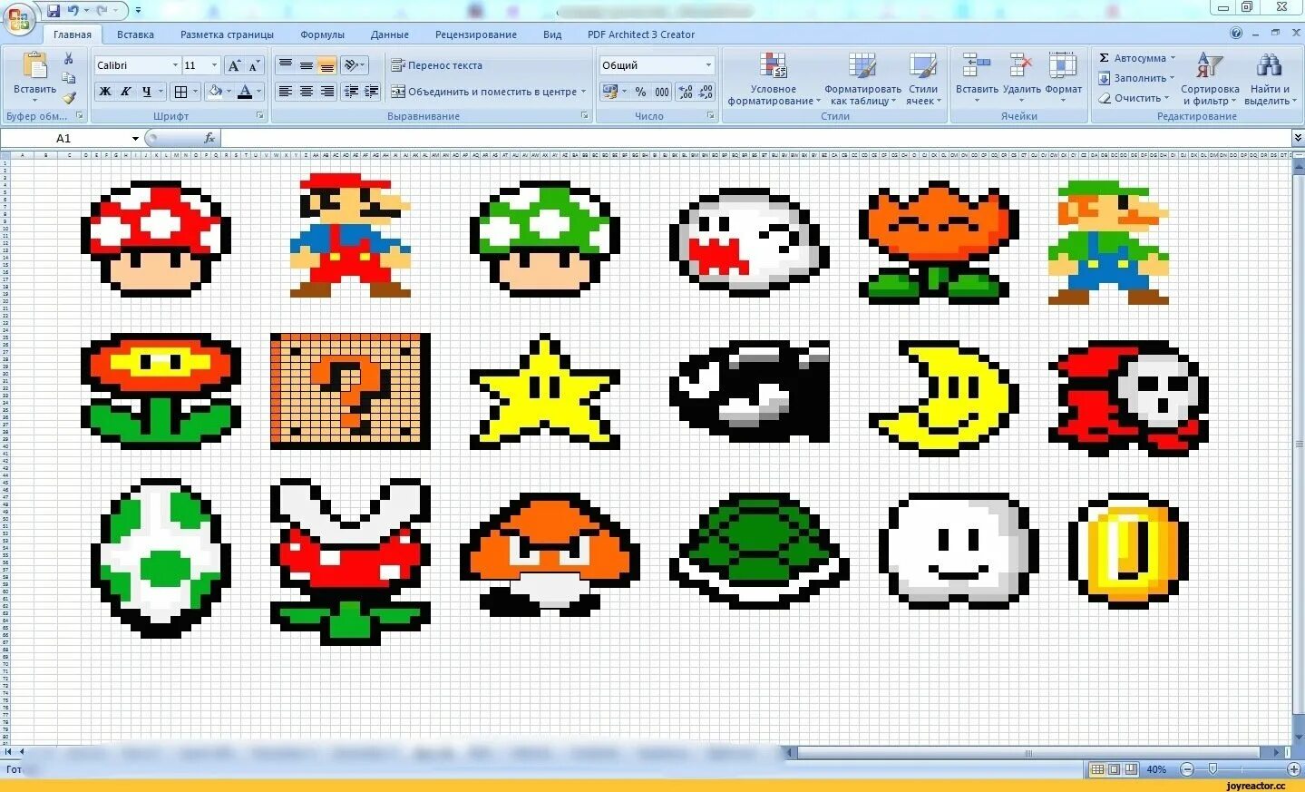Screen dimensions: 1305x792
Task: Toggle Перенос текста wrap text
Action: pos(437,65)
